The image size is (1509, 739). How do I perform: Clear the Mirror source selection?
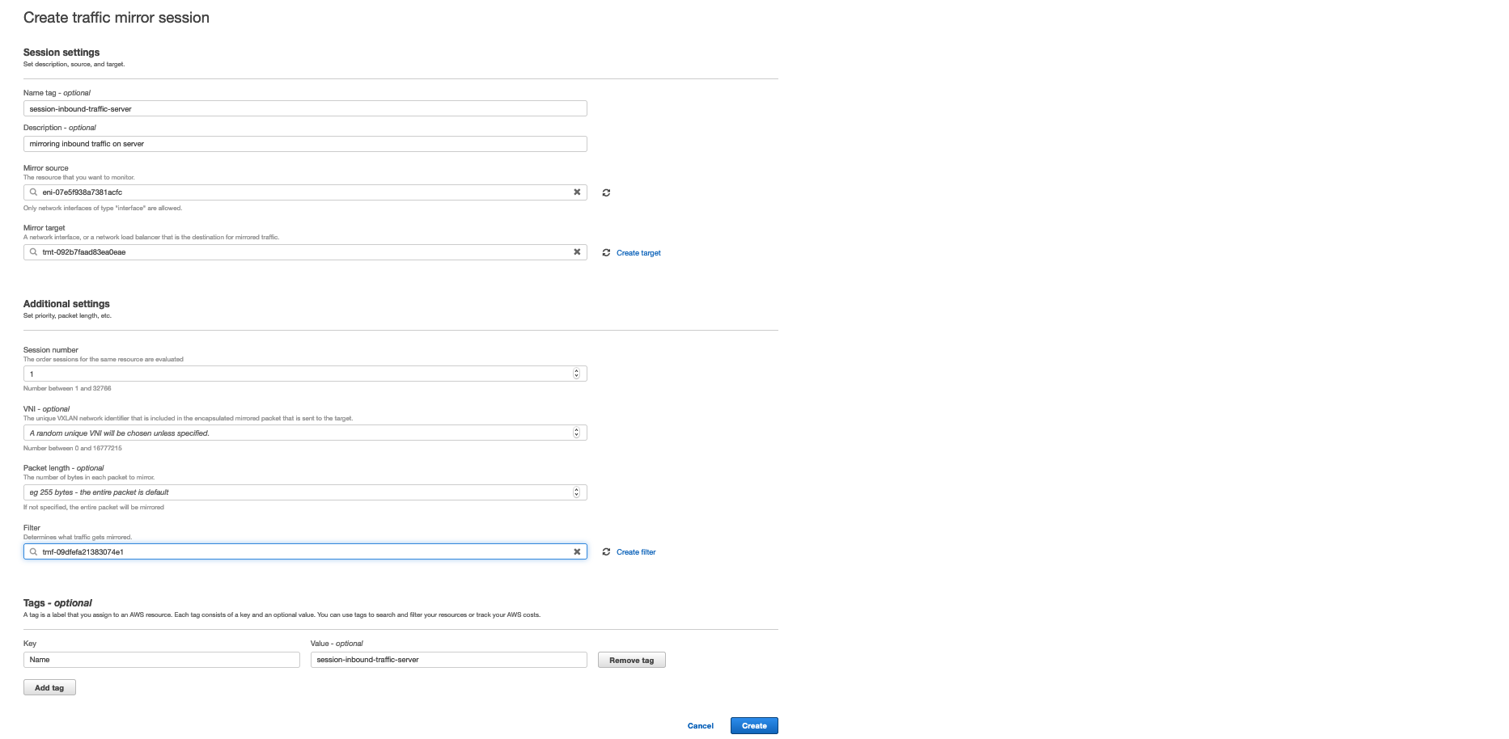point(577,192)
